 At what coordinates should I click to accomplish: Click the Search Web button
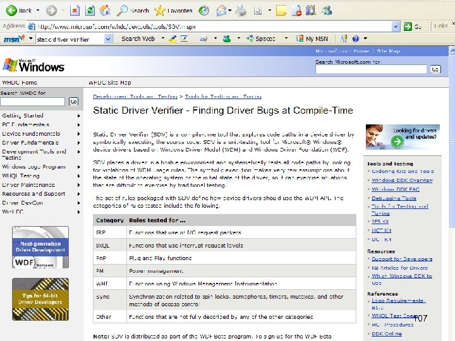tap(138, 39)
